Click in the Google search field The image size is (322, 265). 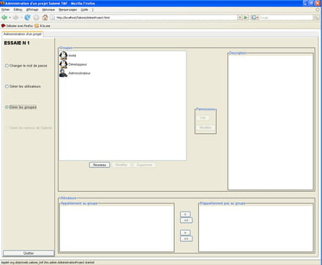pos(285,18)
